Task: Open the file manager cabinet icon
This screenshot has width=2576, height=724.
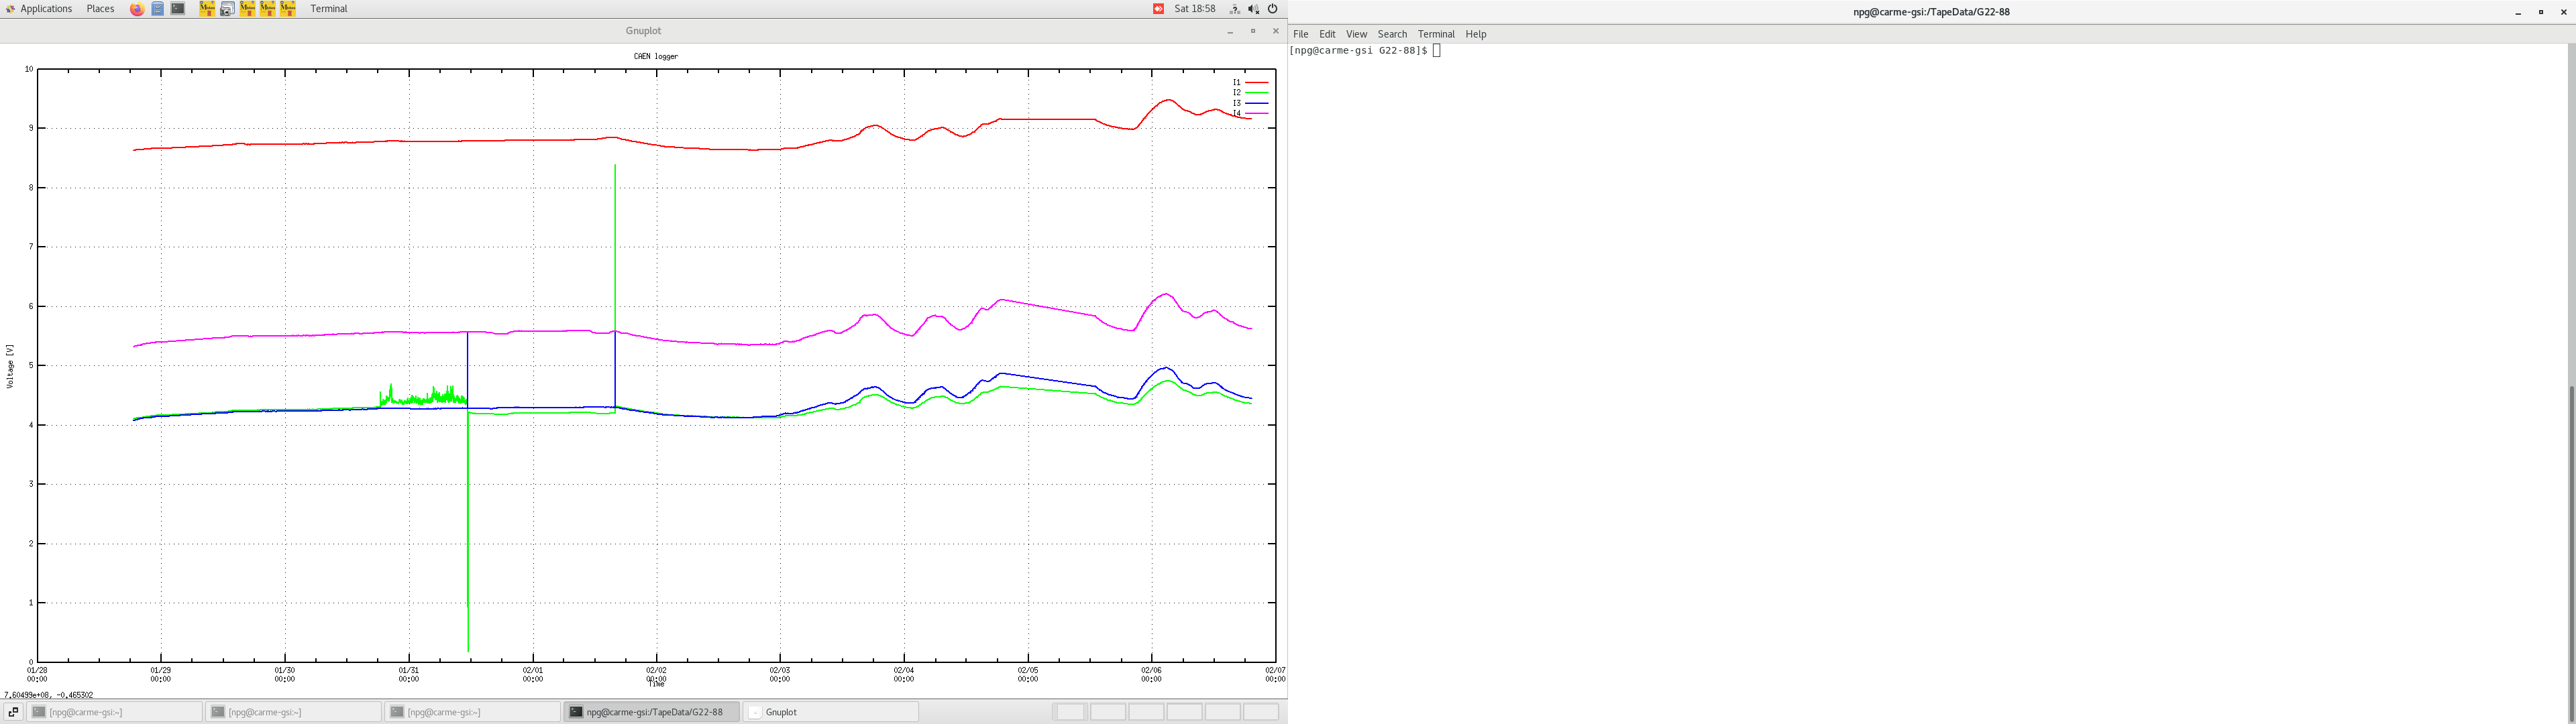Action: [158, 9]
